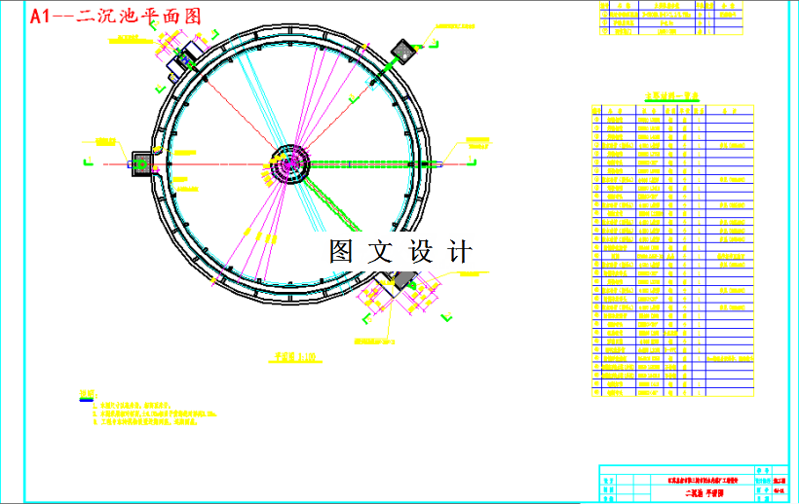The height and width of the screenshot is (504, 799).
Task: Click the red title "A1--二沉池平面图"
Action: (116, 17)
